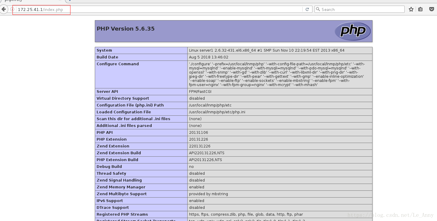Select the 'API20131226,NTS' value
Viewport: 437px width, 221px height.
coord(205,160)
